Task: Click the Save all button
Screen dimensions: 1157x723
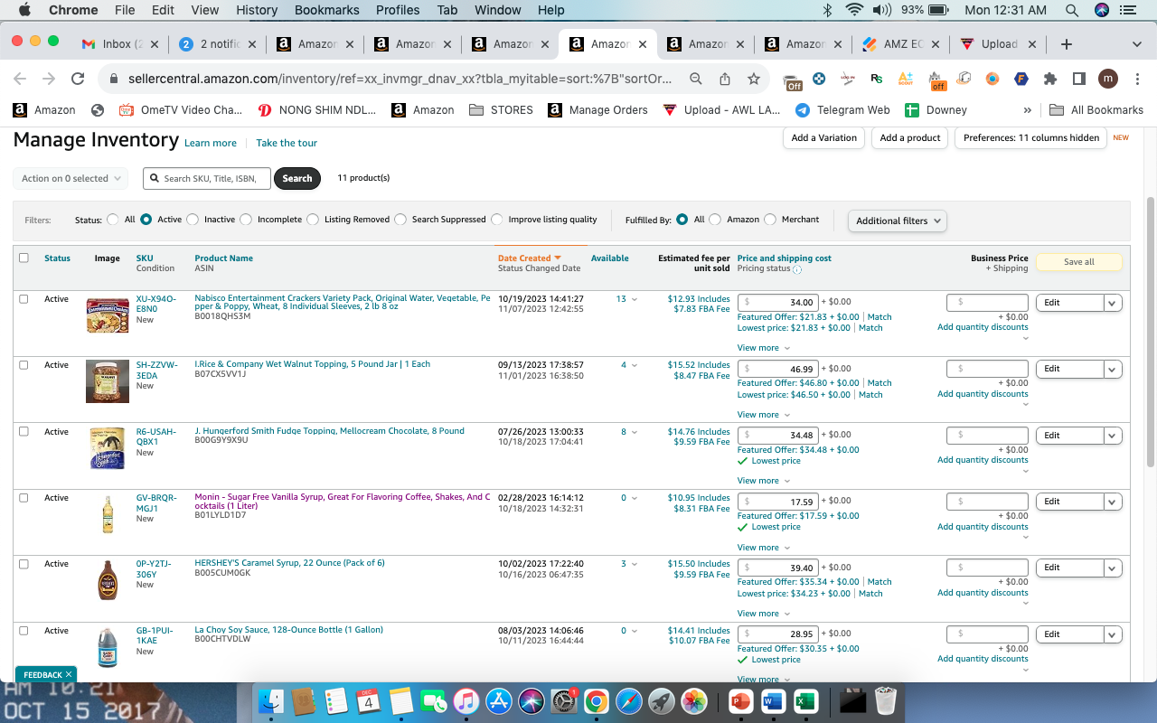Action: coord(1078,262)
